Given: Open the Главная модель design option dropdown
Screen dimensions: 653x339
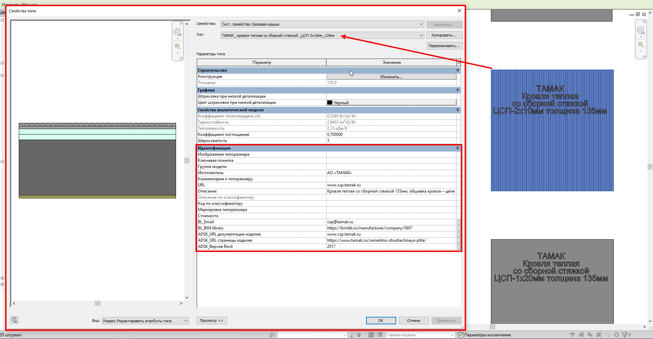Looking at the screenshot, I should point(452,335).
